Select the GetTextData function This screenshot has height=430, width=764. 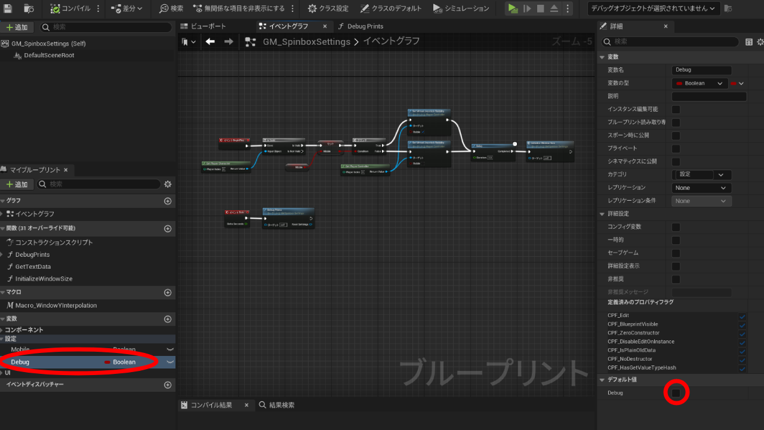click(x=33, y=267)
